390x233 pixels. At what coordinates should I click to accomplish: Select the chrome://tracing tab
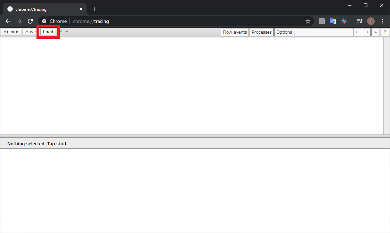(x=45, y=9)
